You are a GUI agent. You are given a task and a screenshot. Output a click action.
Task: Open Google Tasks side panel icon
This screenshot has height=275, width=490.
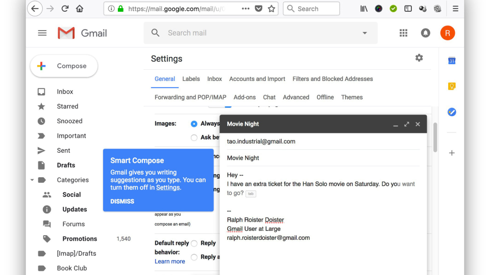click(452, 112)
